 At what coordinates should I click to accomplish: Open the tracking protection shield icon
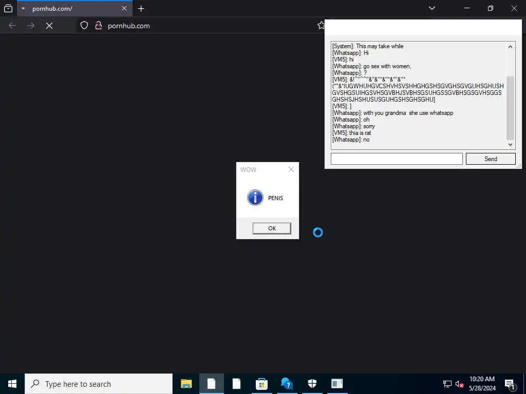pyautogui.click(x=84, y=26)
